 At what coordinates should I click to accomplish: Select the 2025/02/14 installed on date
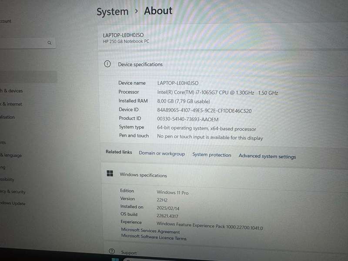coord(168,208)
